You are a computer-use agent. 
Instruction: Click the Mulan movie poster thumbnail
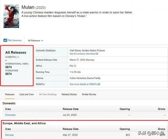pyautogui.click(x=11, y=16)
